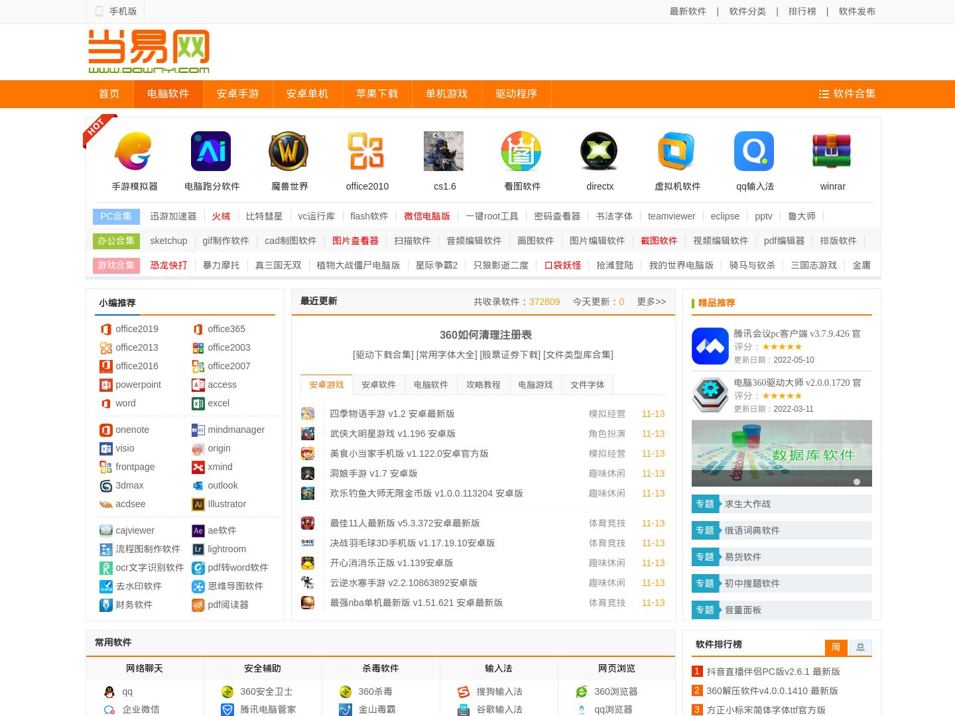
Task: Click the lightroom Lr icon
Action: pos(198,549)
